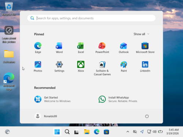Open the Word app from Pinned
The image size is (183, 137).
click(59, 48)
